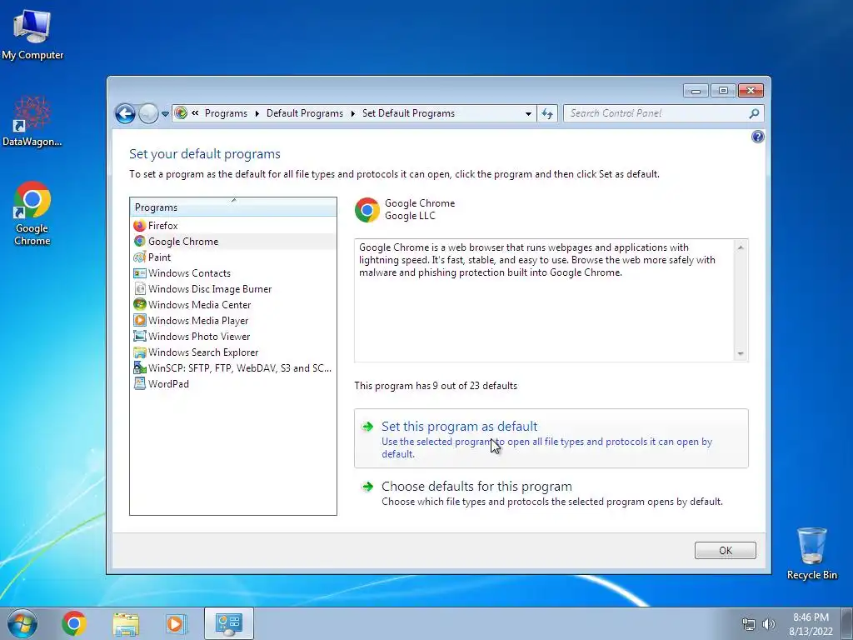Image resolution: width=853 pixels, height=640 pixels.
Task: Minimize the Set Default Programs window
Action: pos(696,90)
